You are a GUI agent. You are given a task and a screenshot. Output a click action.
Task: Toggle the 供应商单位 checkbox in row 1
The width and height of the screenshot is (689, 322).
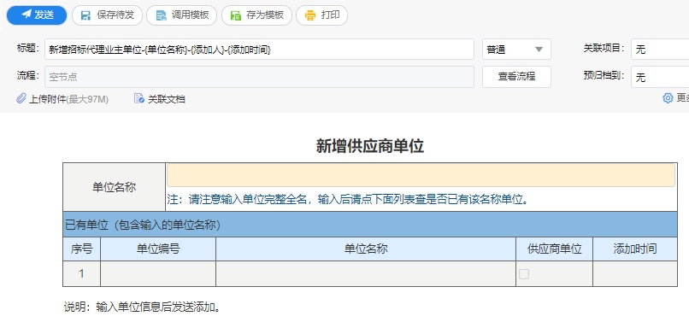tap(524, 274)
